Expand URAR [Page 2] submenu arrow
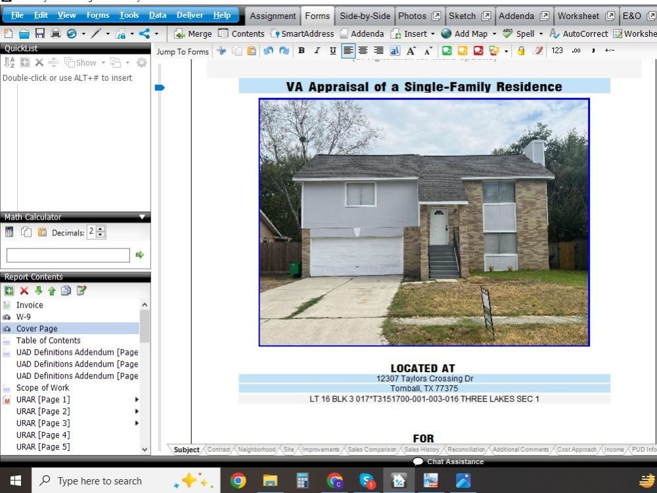This screenshot has width=657, height=493. coord(137,411)
